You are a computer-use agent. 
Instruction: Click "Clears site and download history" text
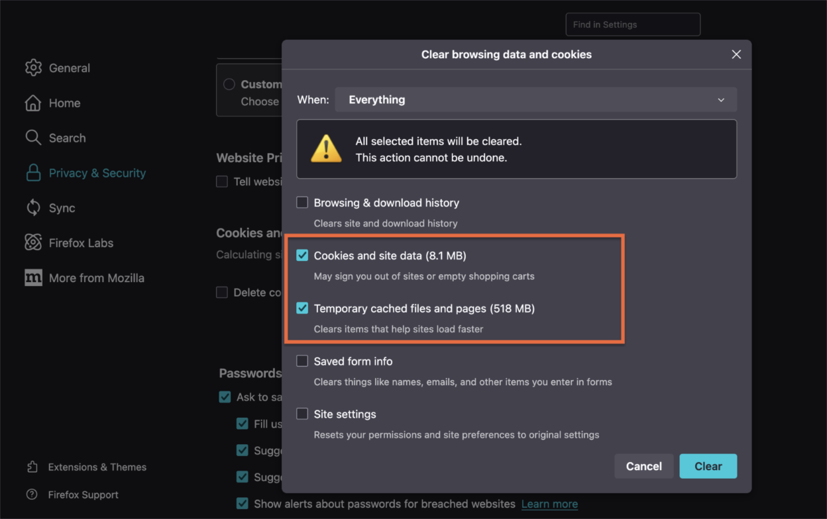click(386, 223)
